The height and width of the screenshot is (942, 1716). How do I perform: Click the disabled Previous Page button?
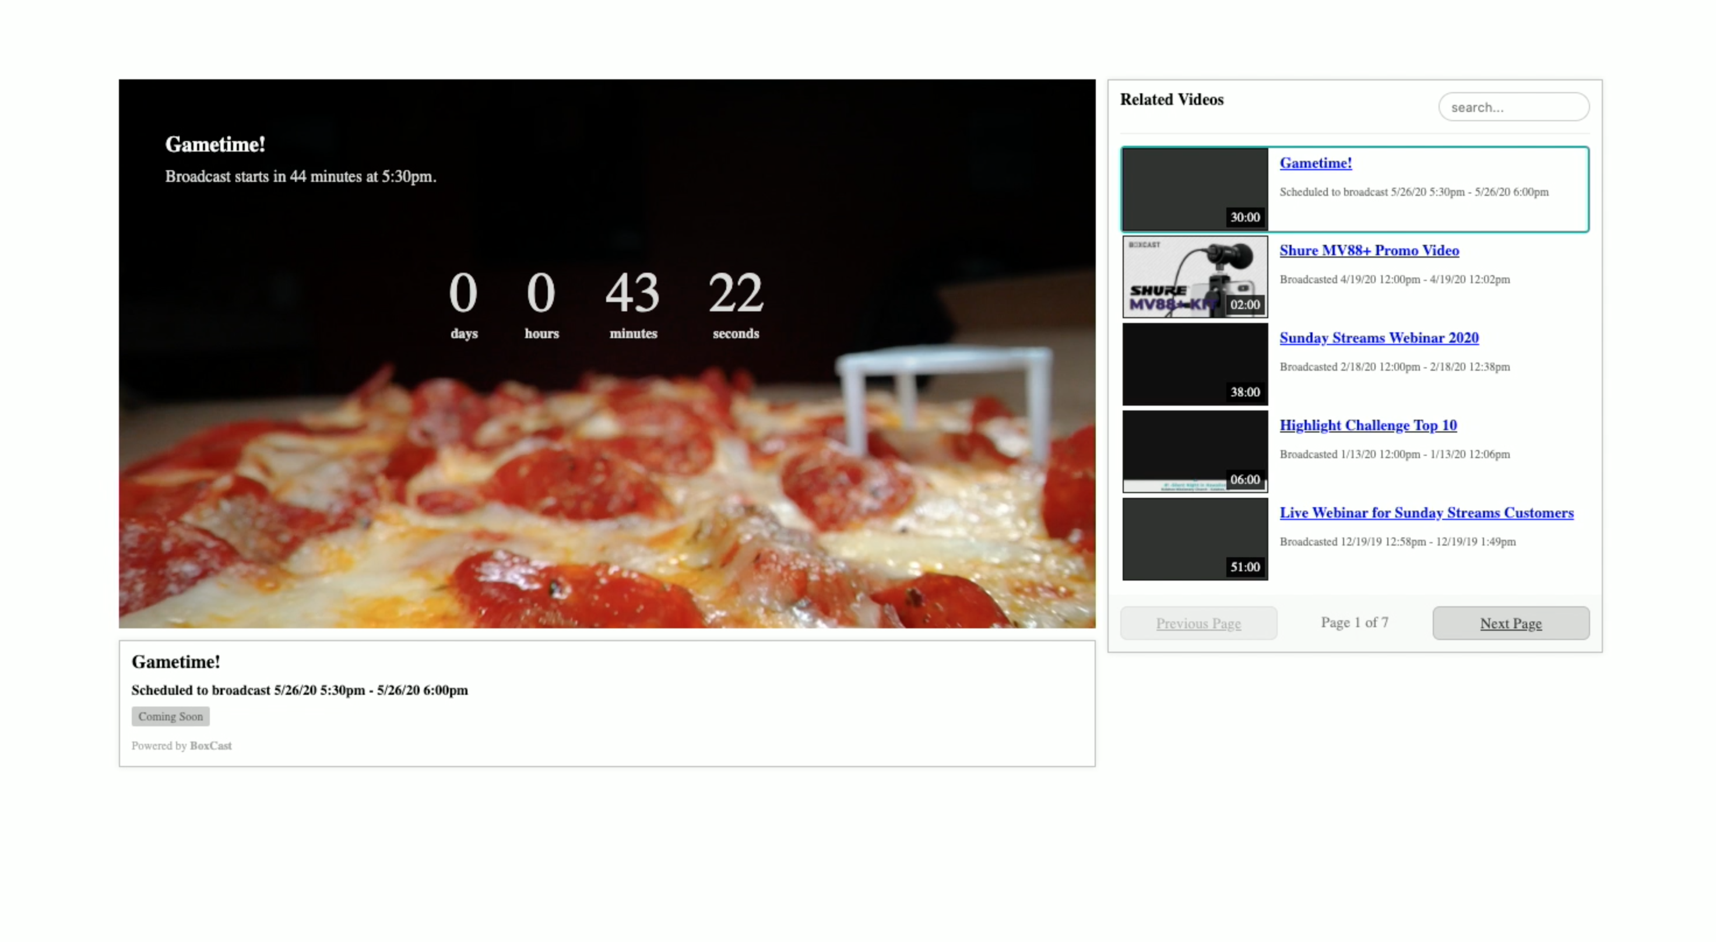pyautogui.click(x=1198, y=623)
